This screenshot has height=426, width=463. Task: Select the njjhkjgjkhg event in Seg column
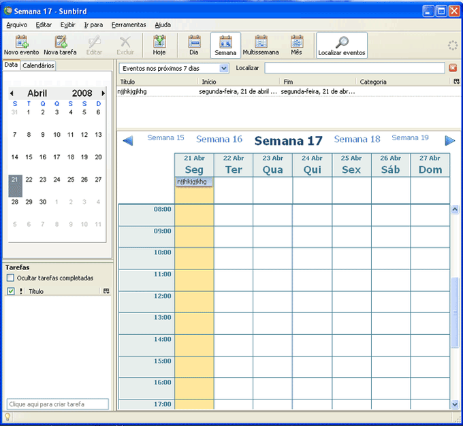point(194,182)
